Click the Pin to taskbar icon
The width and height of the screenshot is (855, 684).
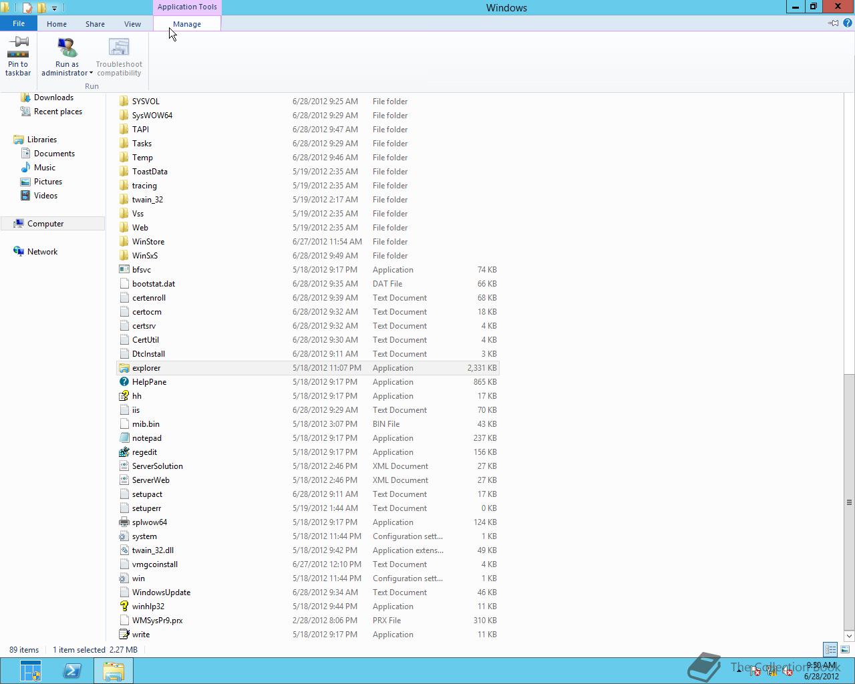[18, 47]
